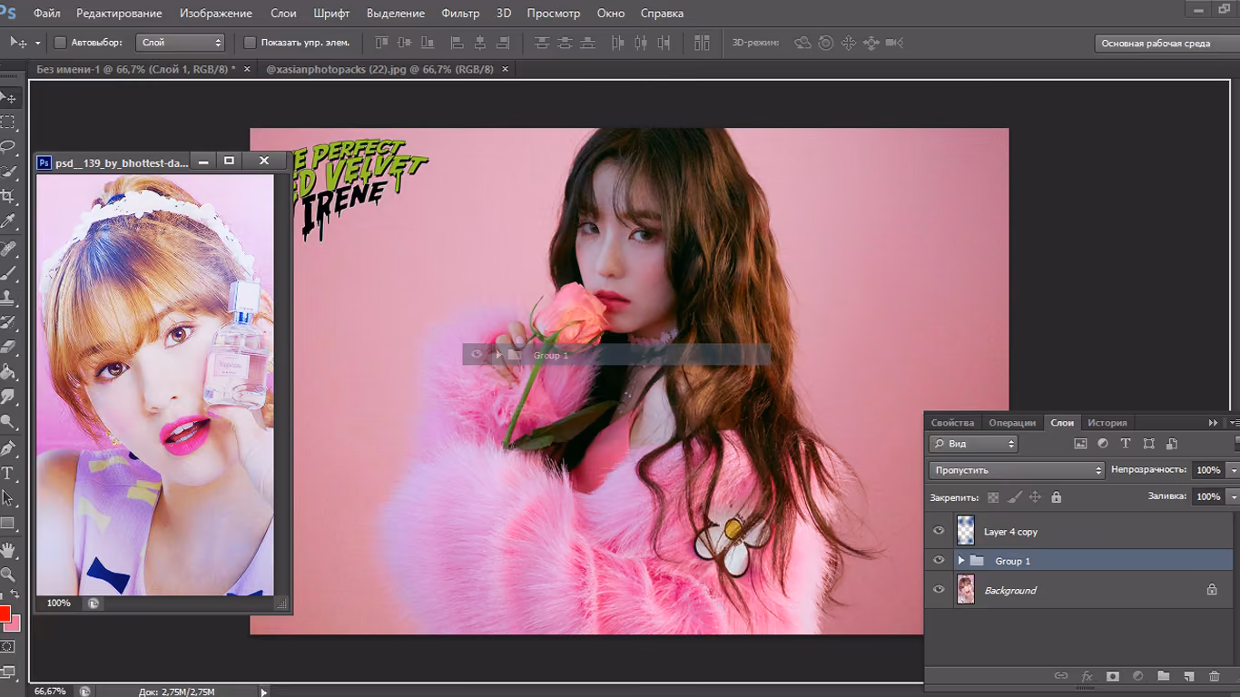Toggle lock image pixels brush icon
This screenshot has width=1240, height=697.
(x=1014, y=497)
